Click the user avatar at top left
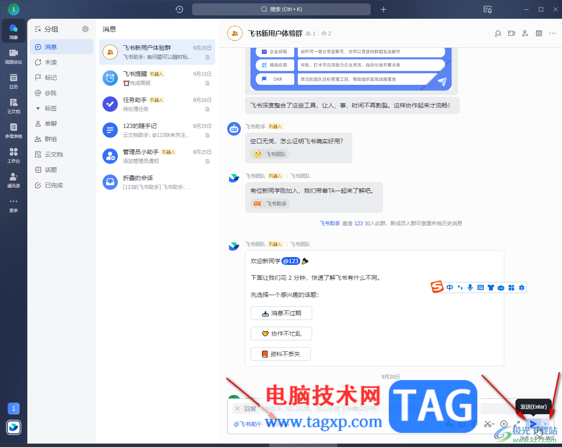Screen dimensions: 562x447 (14, 9)
